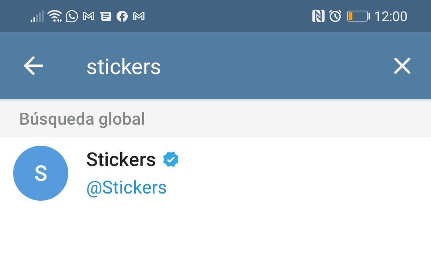431x264 pixels.
Task: Tap the Wi-Fi status icon
Action: [55, 16]
